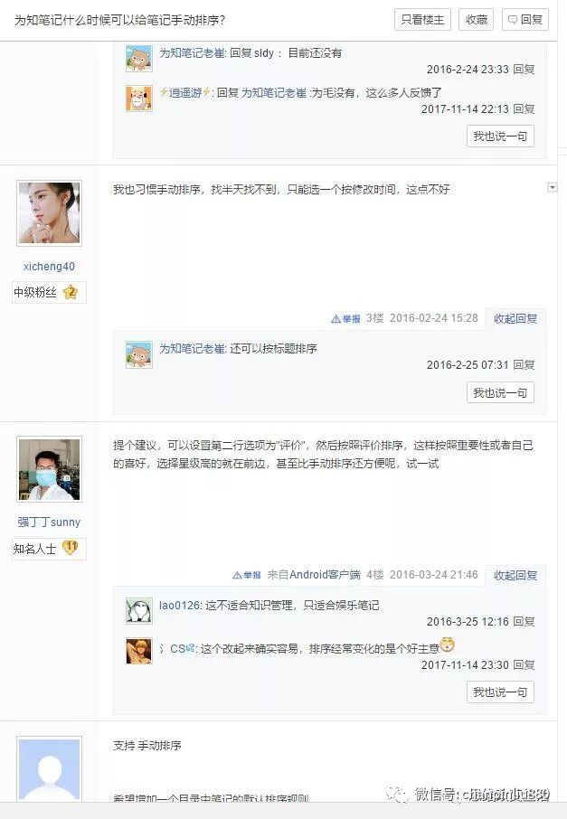Click 为知笔记老崔 avatar in 3楼 replies

(139, 354)
